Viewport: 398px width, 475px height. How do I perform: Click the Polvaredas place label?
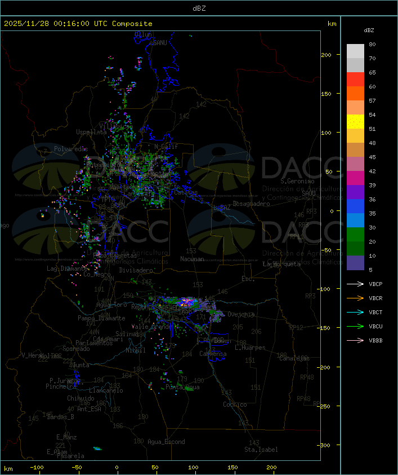71,149
